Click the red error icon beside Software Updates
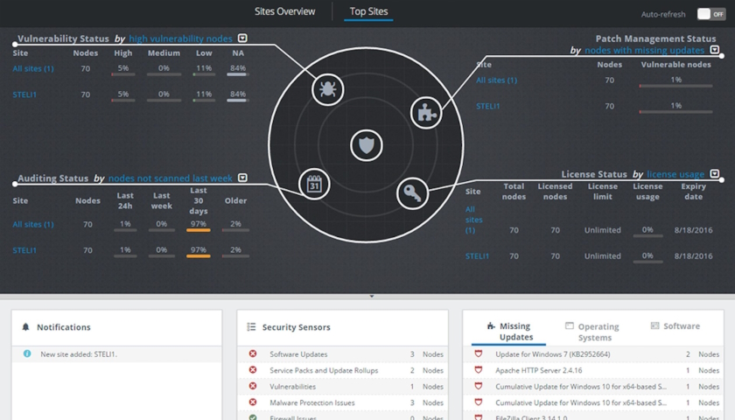This screenshot has height=420, width=735. coord(253,353)
